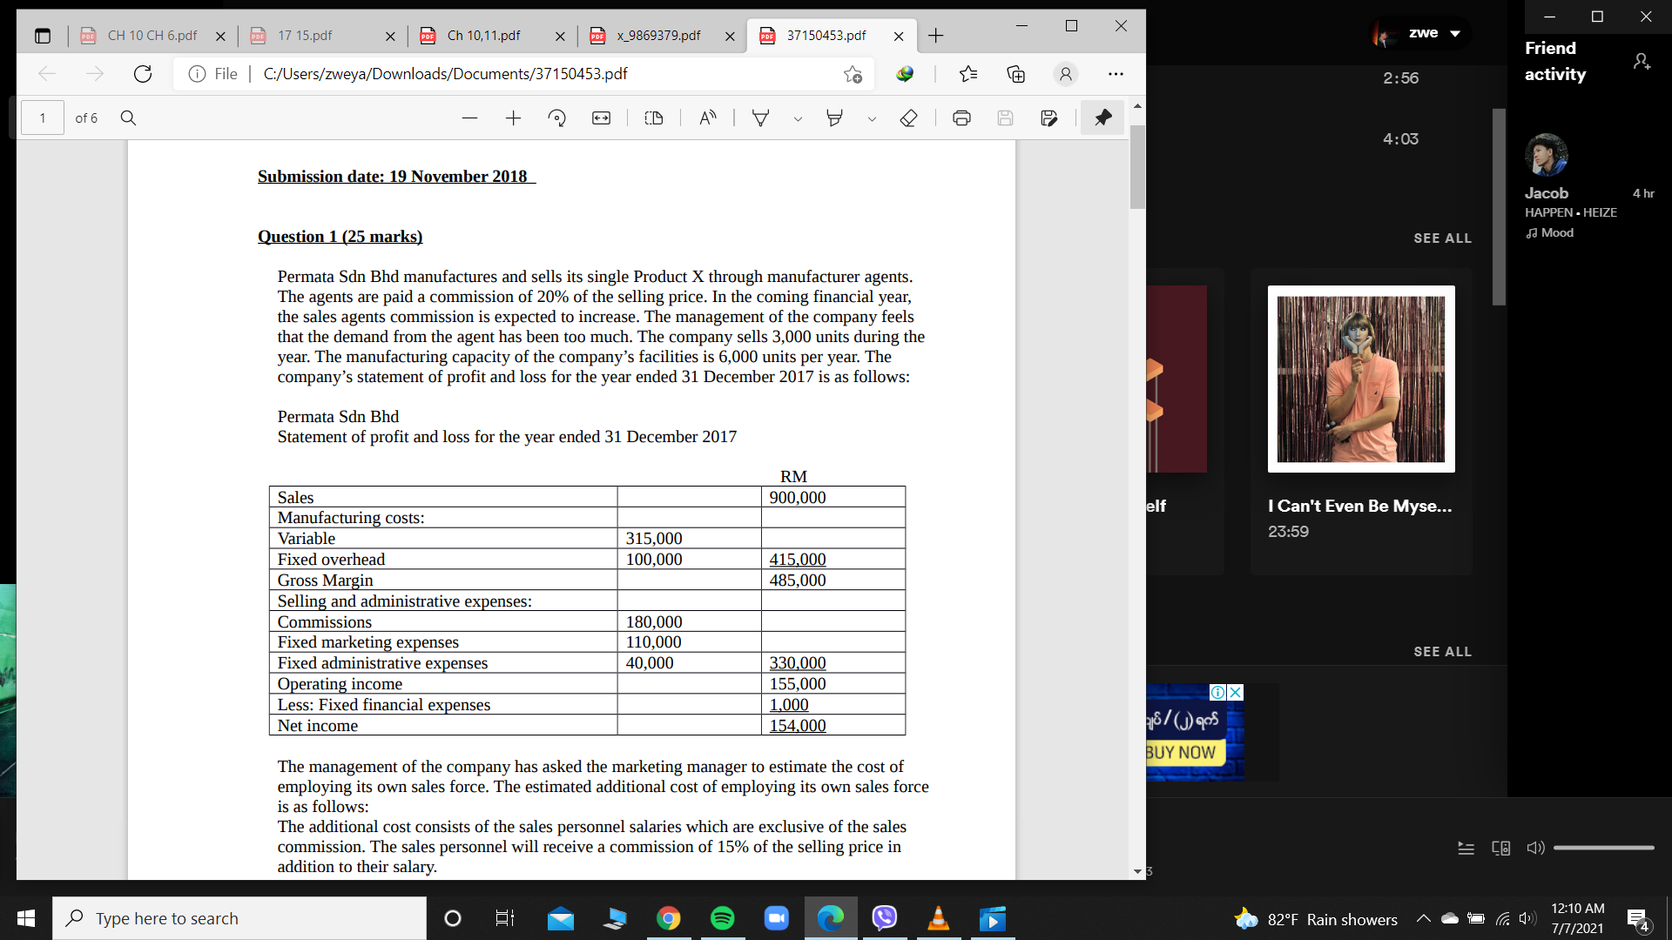The image size is (1672, 940).
Task: Select the Draw pen tool
Action: coord(760,118)
